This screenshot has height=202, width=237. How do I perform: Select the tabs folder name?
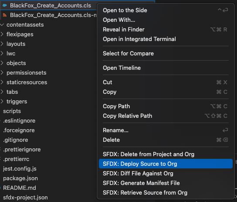coord(12,92)
